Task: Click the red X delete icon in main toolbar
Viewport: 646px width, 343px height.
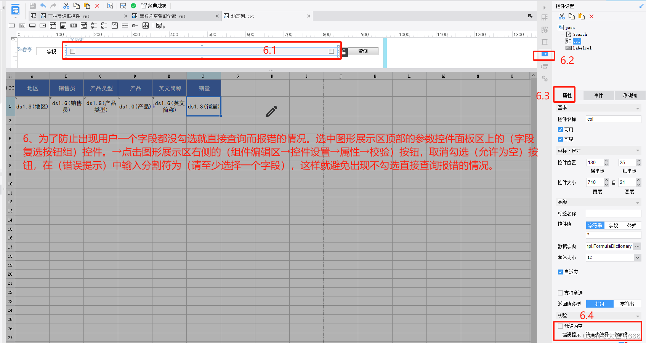Action: click(x=97, y=6)
